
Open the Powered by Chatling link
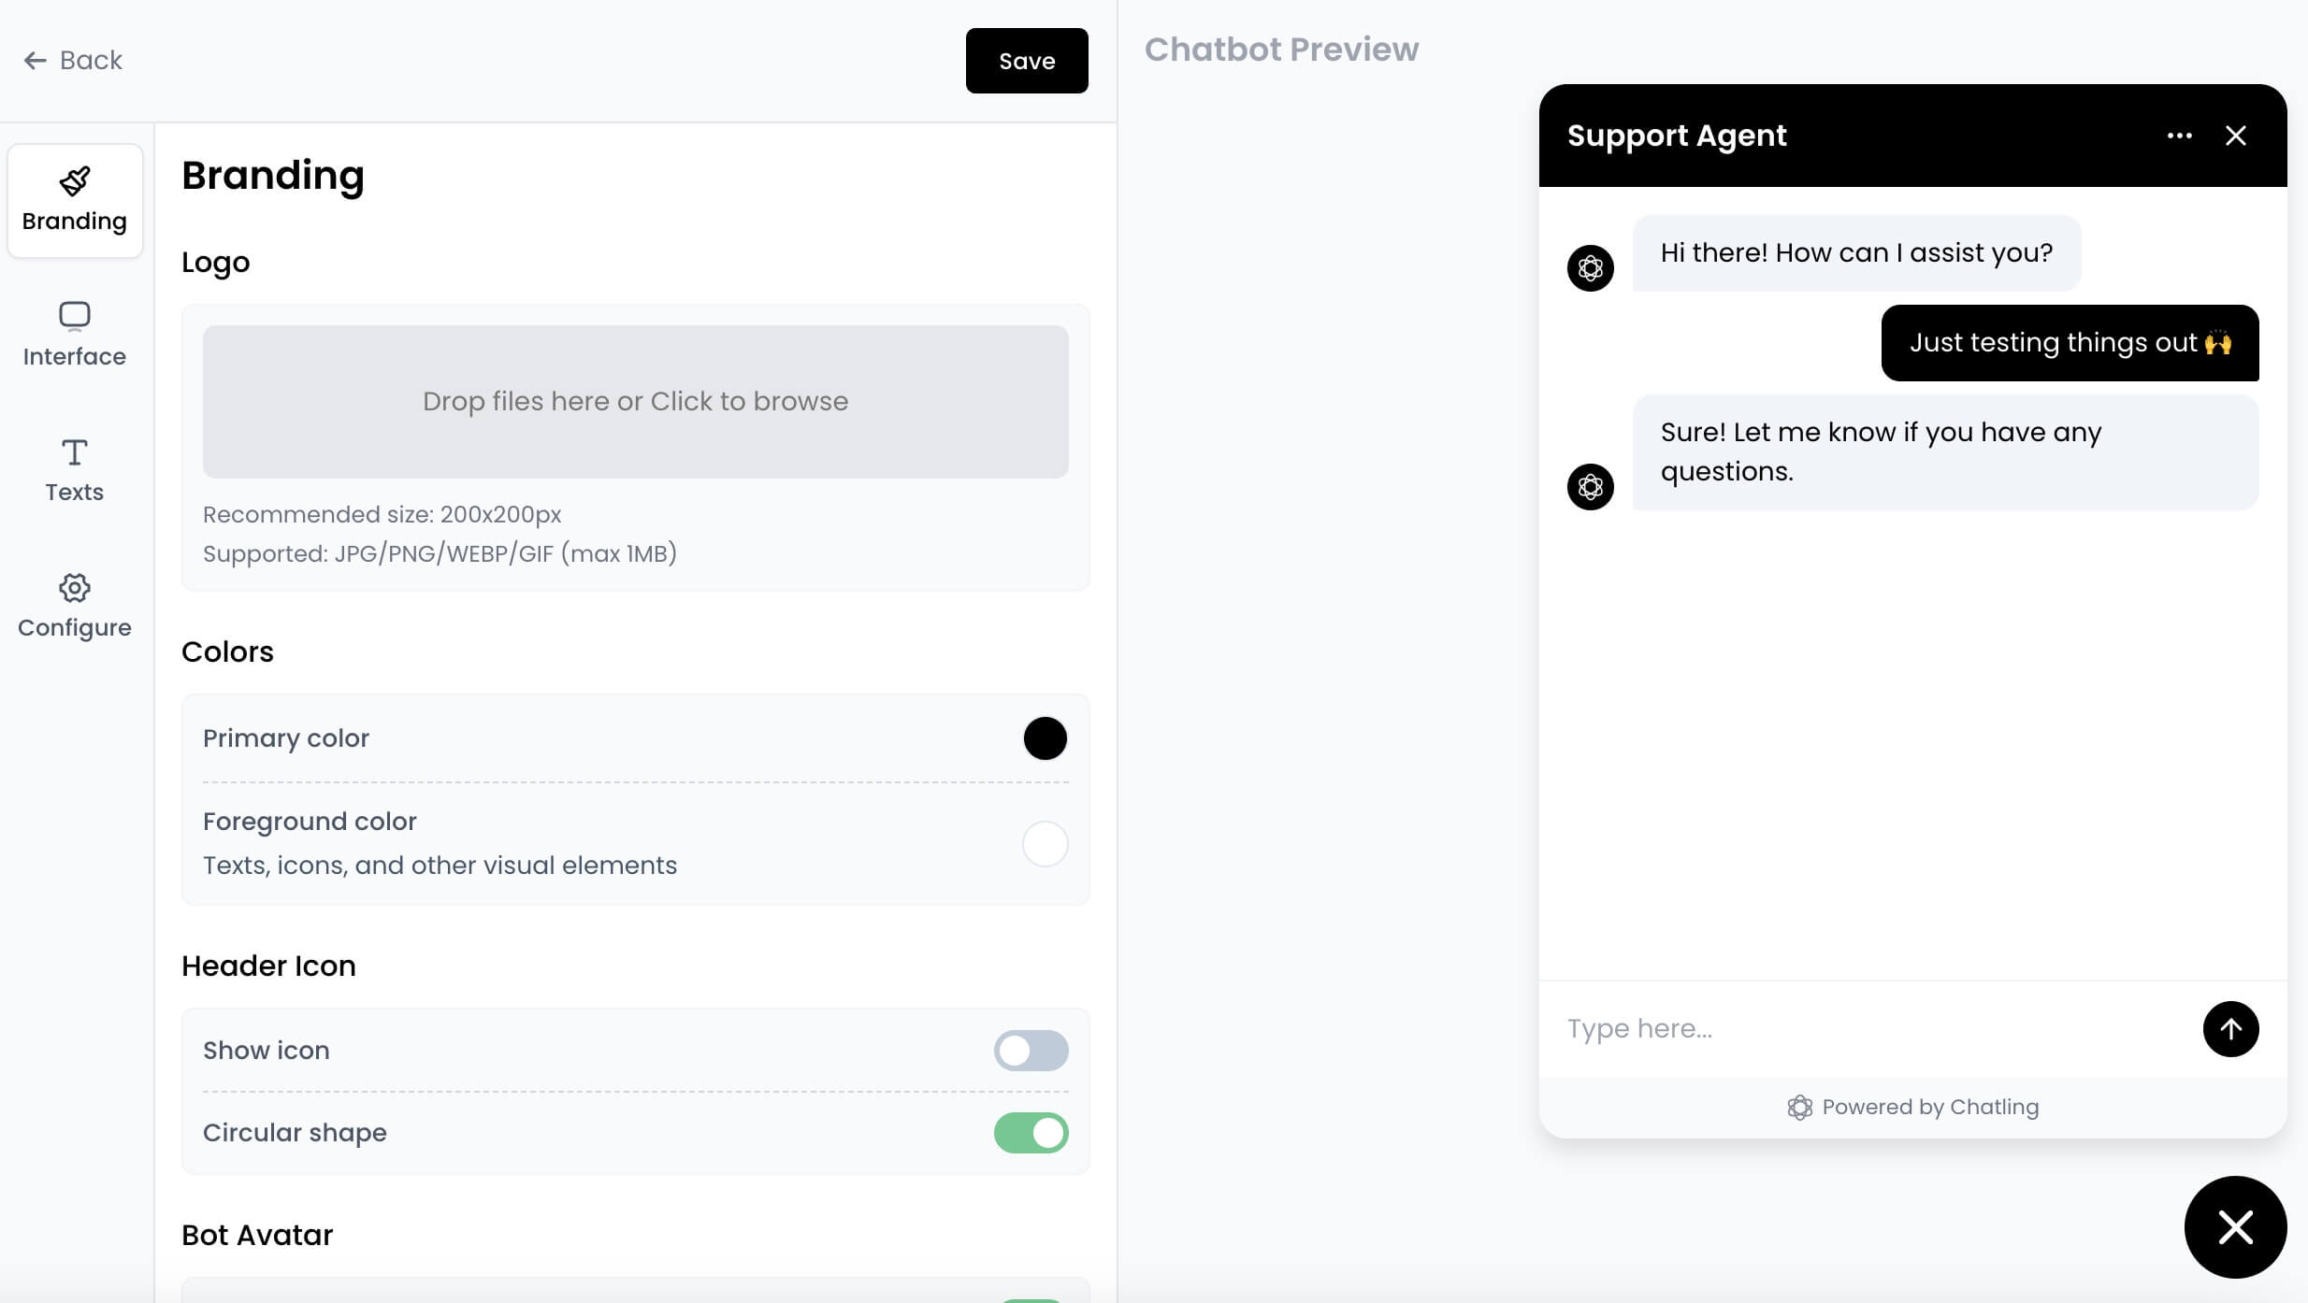pyautogui.click(x=1930, y=1107)
